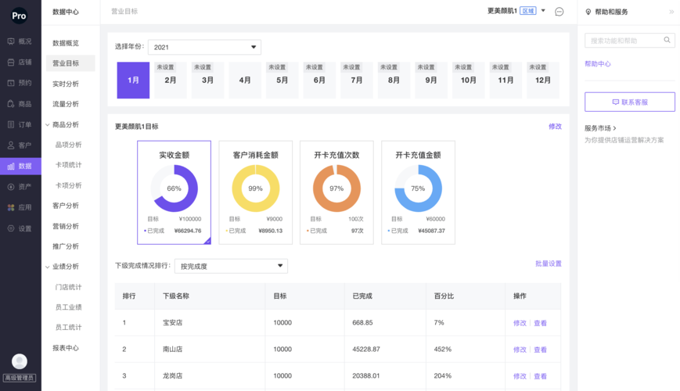Open the 按完成度 ranking dropdown

click(231, 266)
